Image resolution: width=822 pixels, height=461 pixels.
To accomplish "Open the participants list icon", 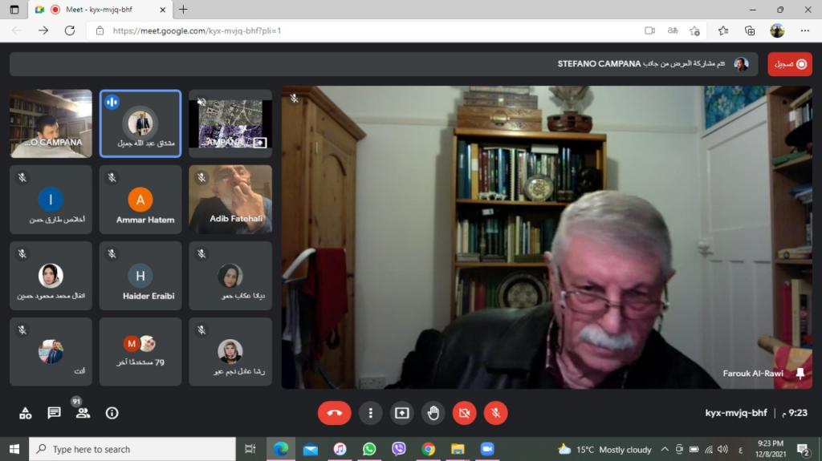I will [82, 413].
